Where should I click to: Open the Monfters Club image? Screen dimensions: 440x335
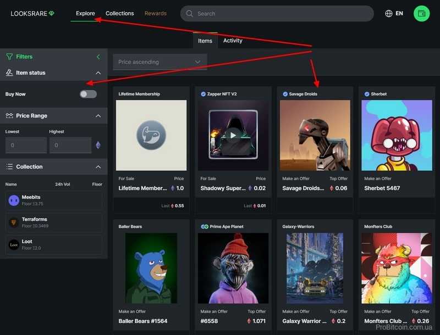(397, 268)
